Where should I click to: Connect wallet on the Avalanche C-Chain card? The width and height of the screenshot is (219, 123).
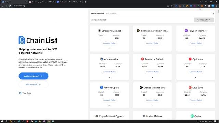pos(152,72)
